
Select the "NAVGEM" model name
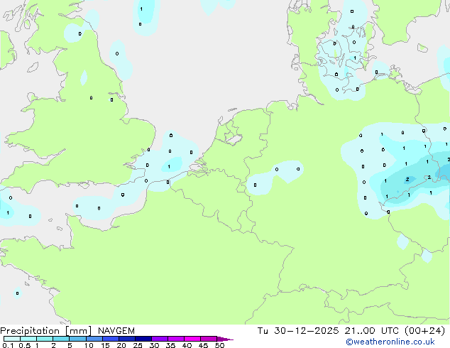(116, 331)
